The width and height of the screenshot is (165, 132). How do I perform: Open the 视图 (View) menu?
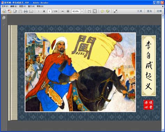22,6
